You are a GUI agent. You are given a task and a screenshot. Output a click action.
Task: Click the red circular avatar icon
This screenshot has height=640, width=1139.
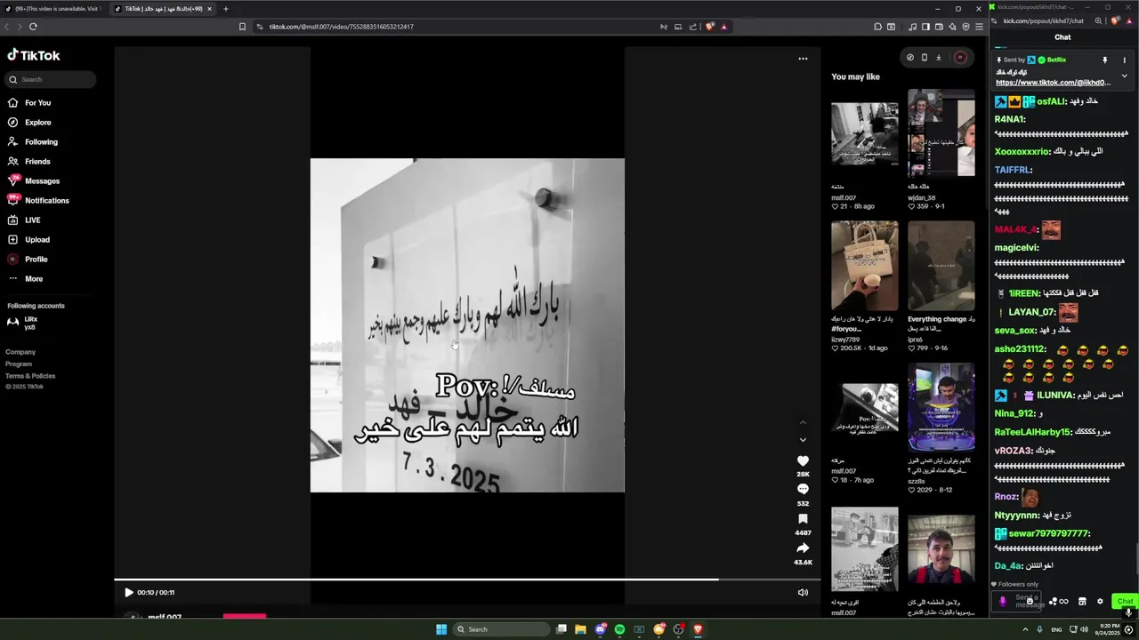(960, 58)
